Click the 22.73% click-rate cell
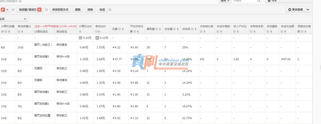This screenshot has height=124, width=321. (x=187, y=118)
